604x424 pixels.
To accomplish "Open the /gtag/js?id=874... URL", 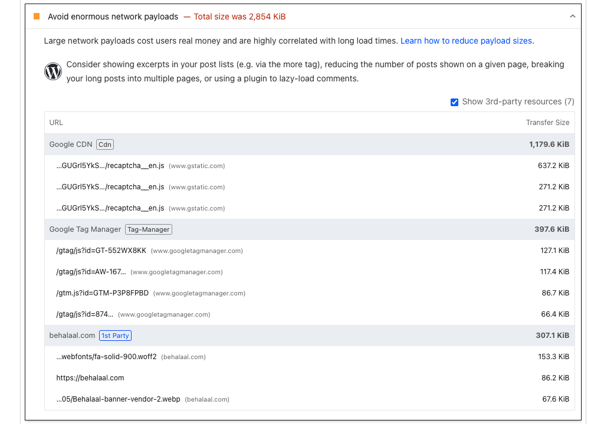I will click(85, 314).
